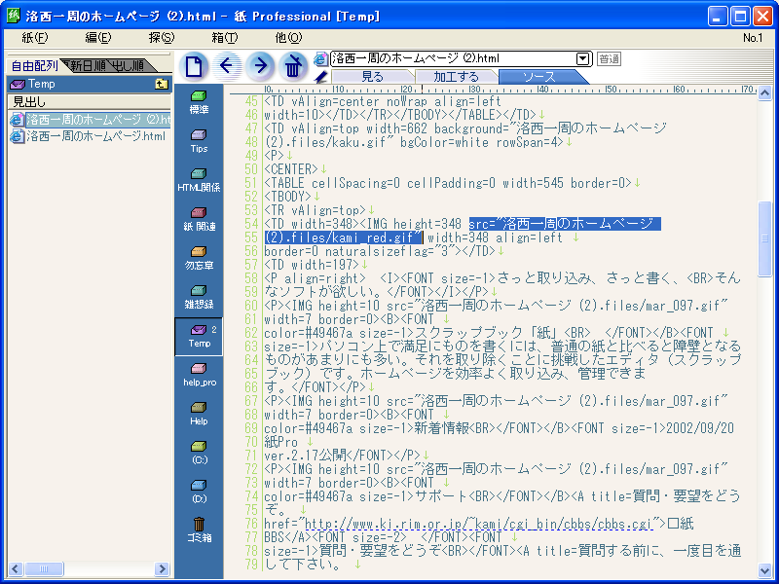
Task: Open the 編(E) menu
Action: (97, 38)
